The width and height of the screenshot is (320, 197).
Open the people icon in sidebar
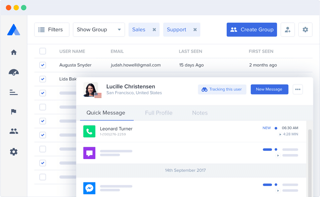click(x=14, y=131)
